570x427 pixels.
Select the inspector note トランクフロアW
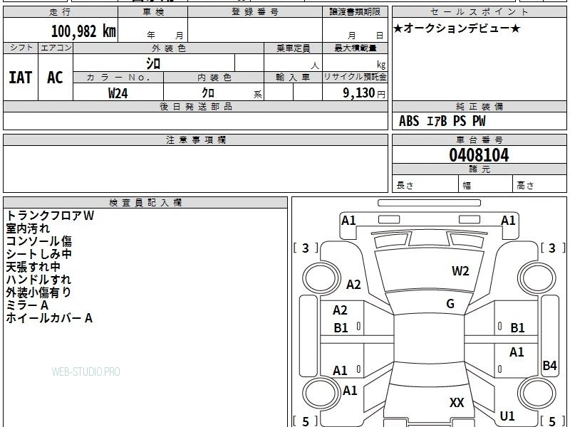(50, 216)
